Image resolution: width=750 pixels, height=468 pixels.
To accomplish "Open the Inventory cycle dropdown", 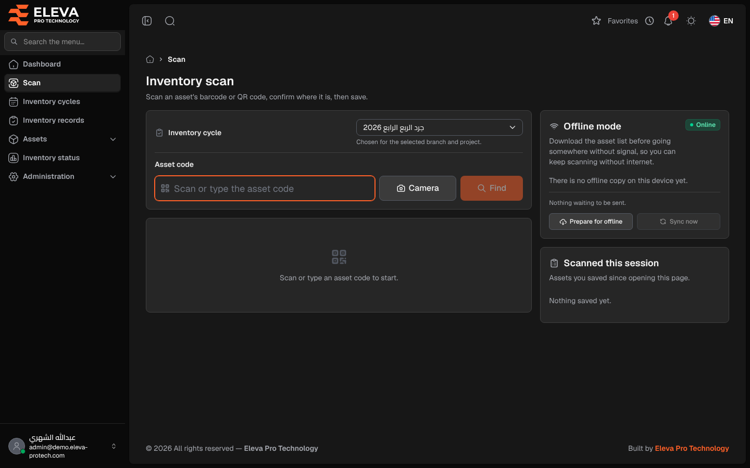I will tap(440, 127).
